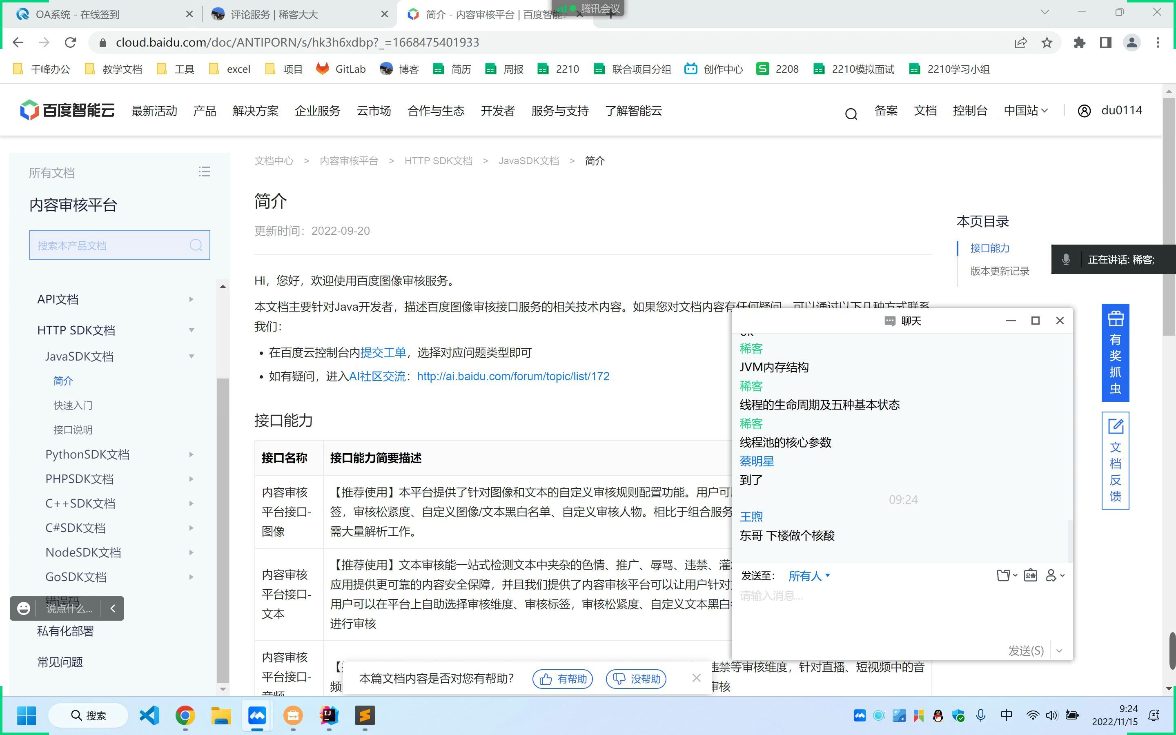Open 开发者 navigation menu
The image size is (1176, 735).
click(x=498, y=111)
